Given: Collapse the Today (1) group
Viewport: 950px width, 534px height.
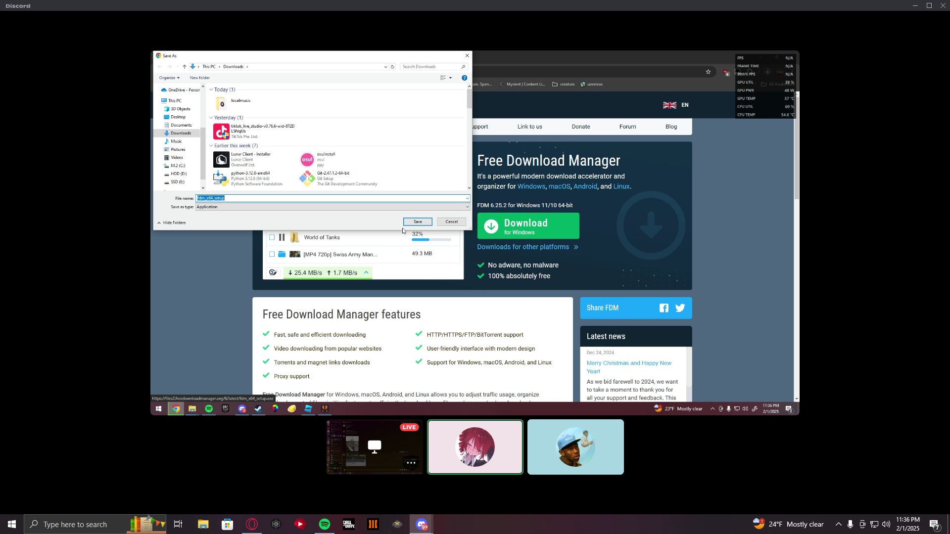Looking at the screenshot, I should (211, 90).
